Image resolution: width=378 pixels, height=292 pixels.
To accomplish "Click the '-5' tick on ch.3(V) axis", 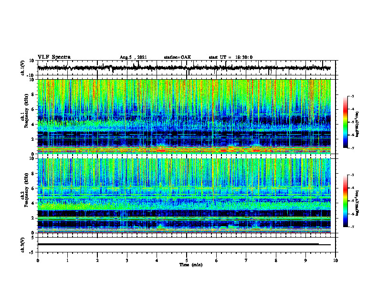I will tap(32, 252).
